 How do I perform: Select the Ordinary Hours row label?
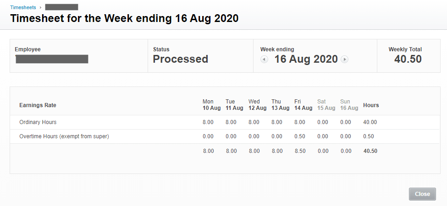coord(38,122)
